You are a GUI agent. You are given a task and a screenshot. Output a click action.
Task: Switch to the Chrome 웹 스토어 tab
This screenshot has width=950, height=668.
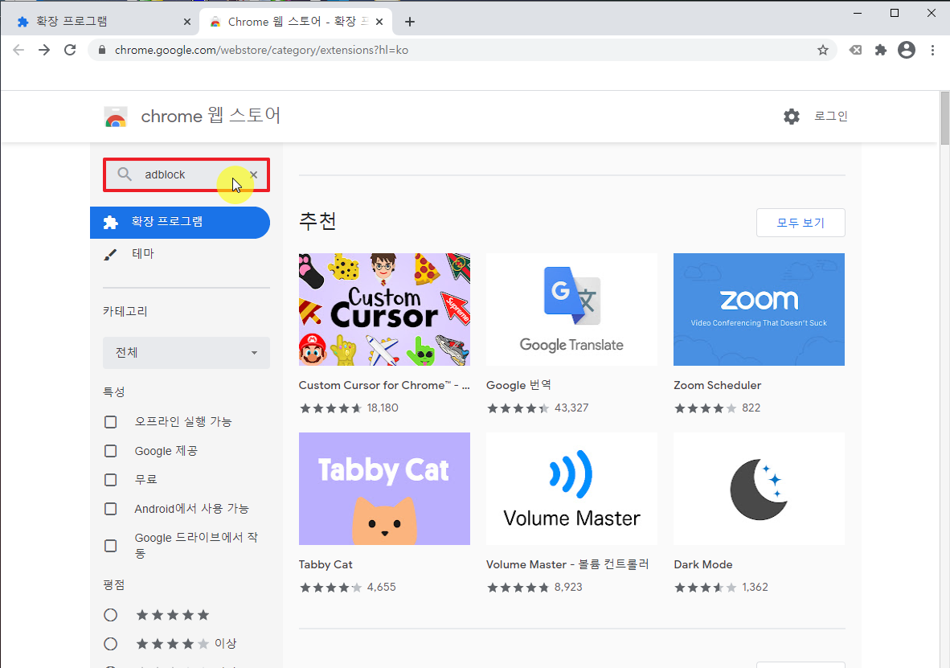click(295, 22)
